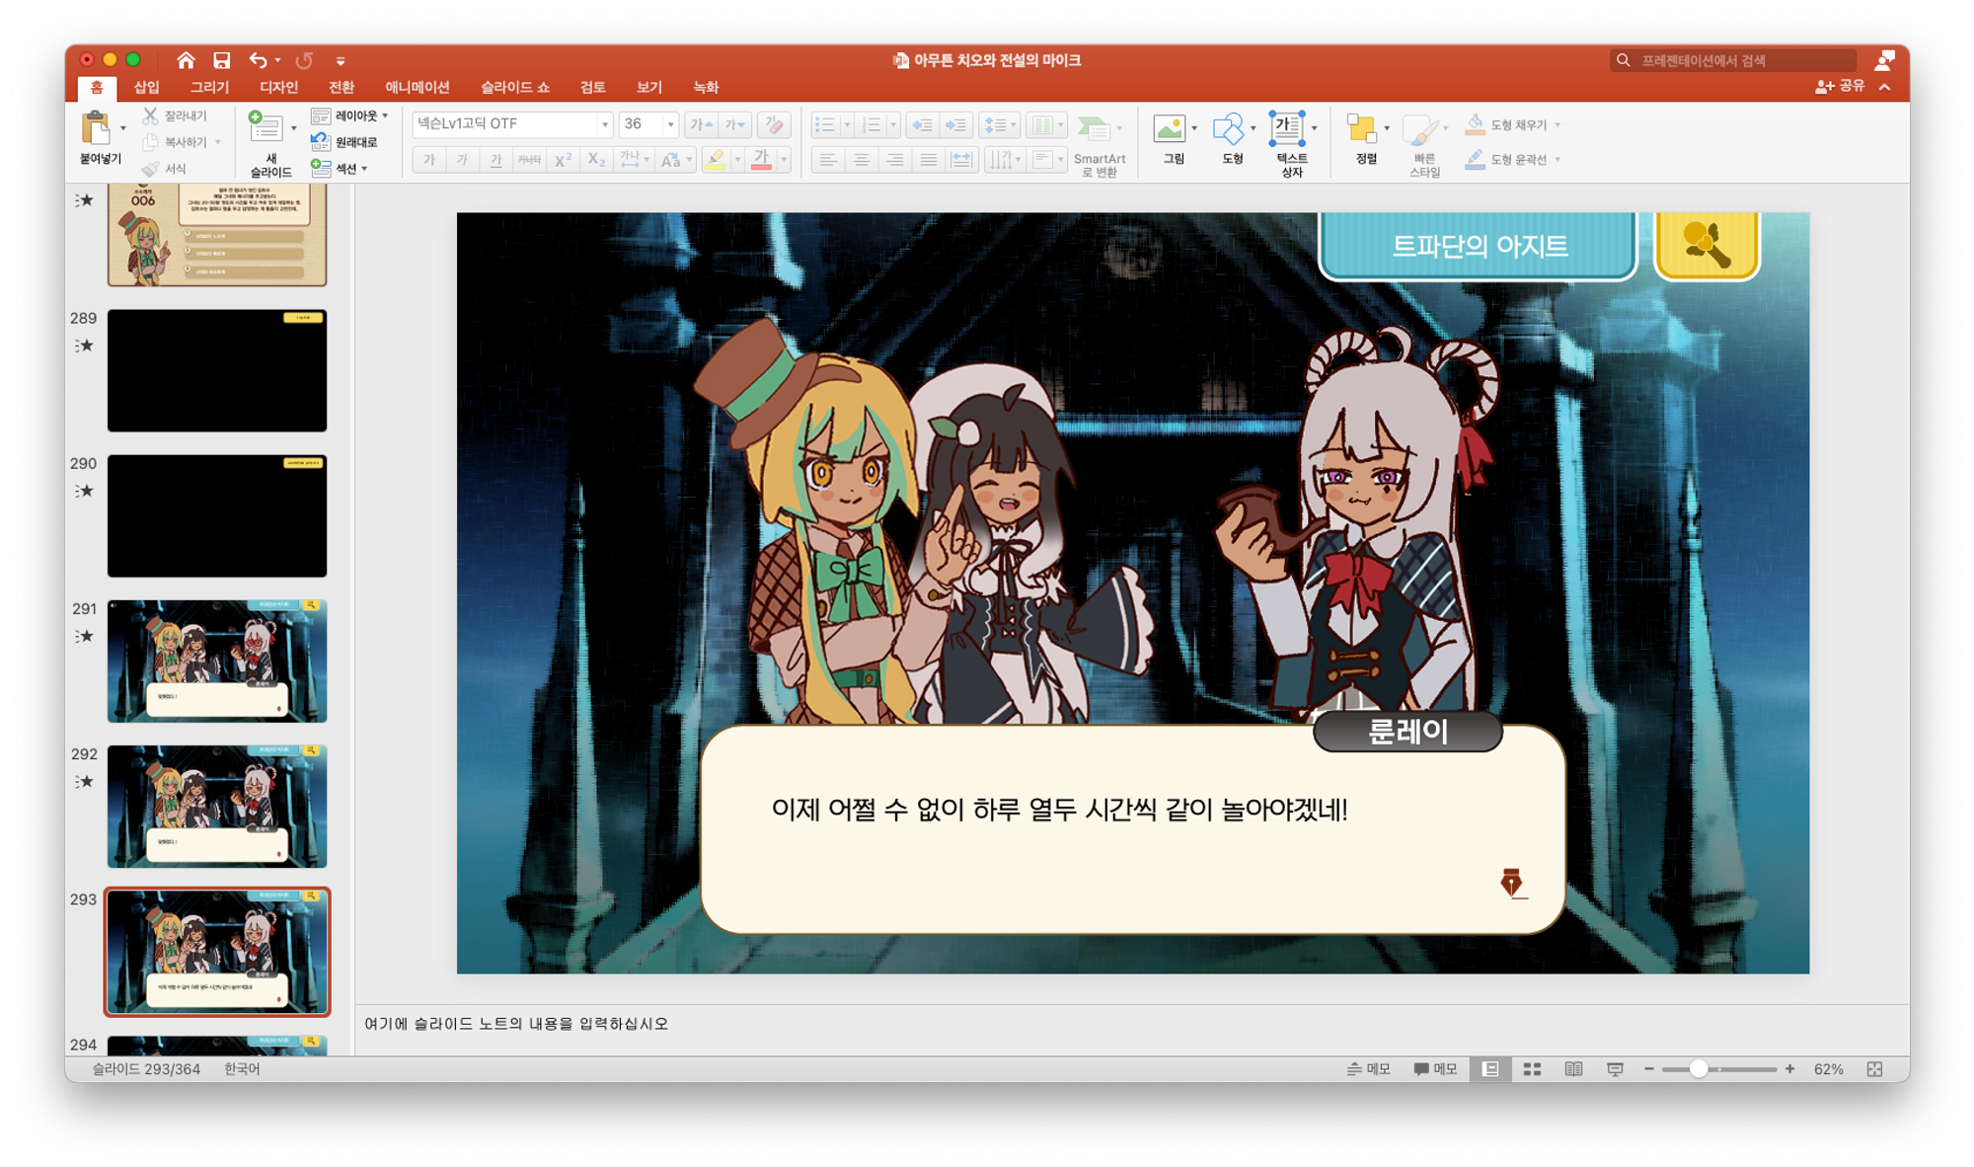Click the Save icon in title bar
Viewport: 1974px width, 1167px height.
[x=221, y=60]
